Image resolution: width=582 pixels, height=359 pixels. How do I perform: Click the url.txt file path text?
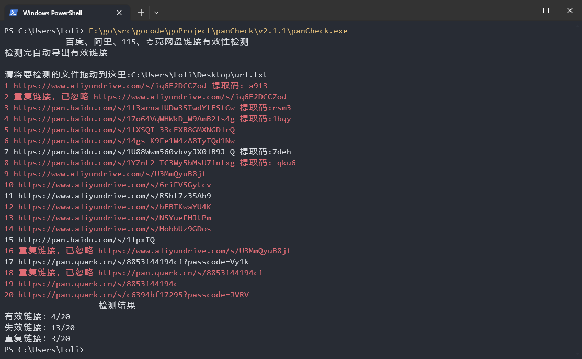199,75
